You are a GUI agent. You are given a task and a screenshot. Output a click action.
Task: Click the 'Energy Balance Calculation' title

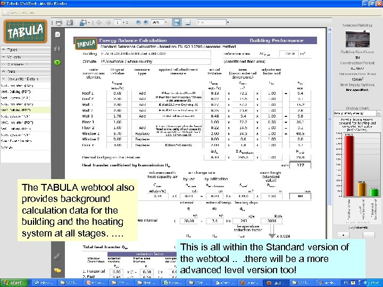133,40
